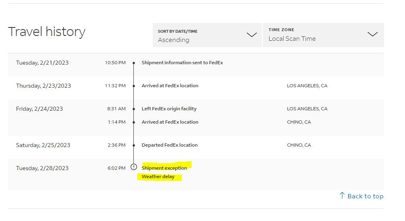This screenshot has height=221, width=405.
Task: Select the 8:31 AM timeline dot
Action: 134,109
